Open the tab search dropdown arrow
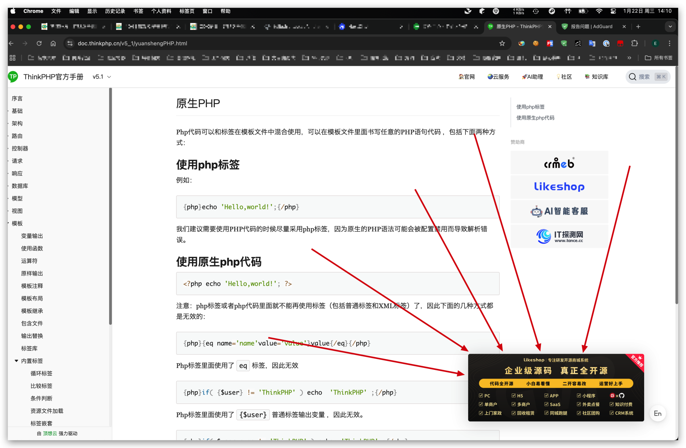The height and width of the screenshot is (448, 686). click(670, 27)
